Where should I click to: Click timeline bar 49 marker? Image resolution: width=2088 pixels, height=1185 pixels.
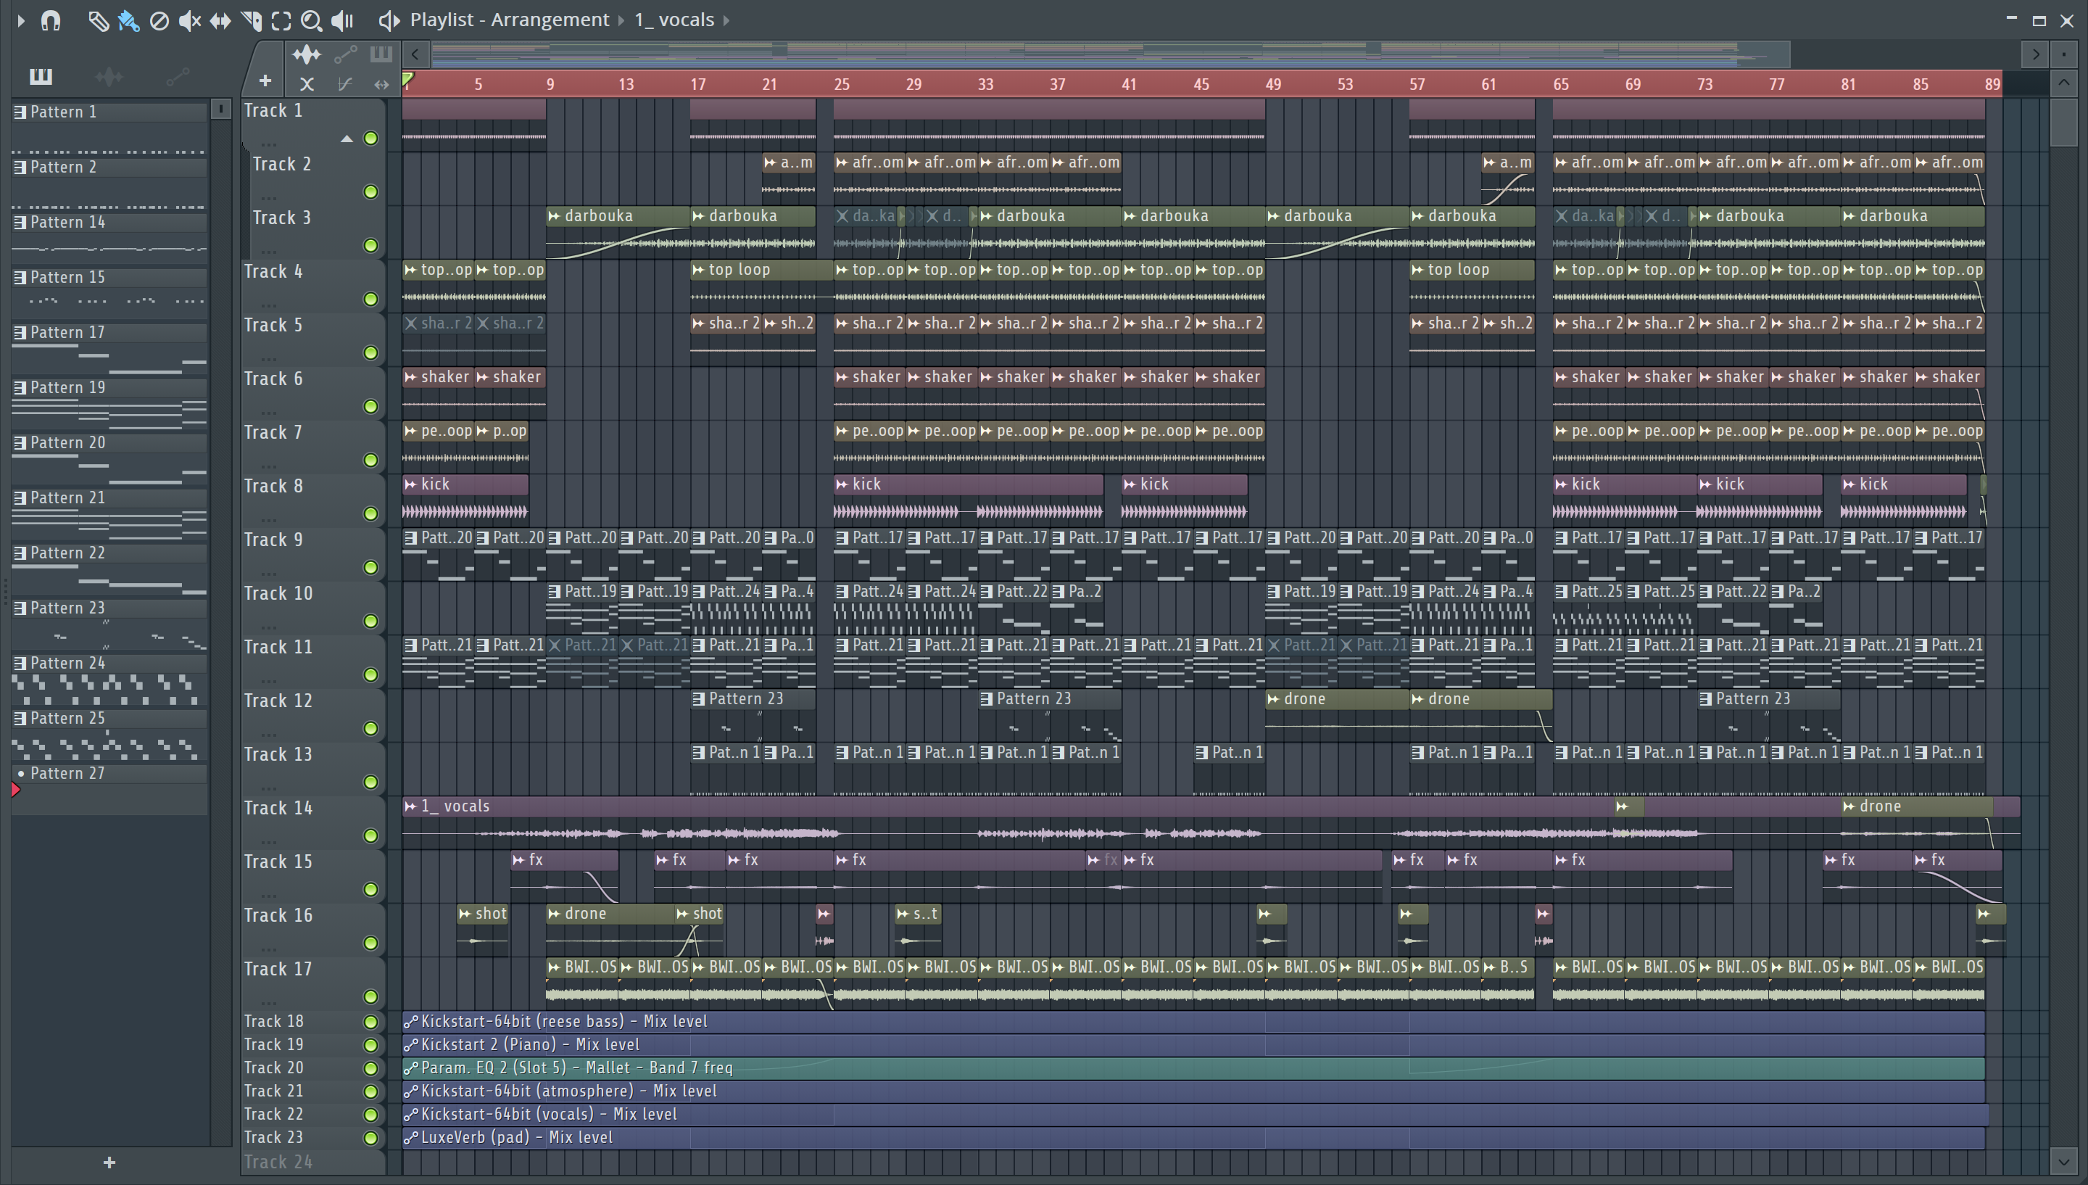1273,85
